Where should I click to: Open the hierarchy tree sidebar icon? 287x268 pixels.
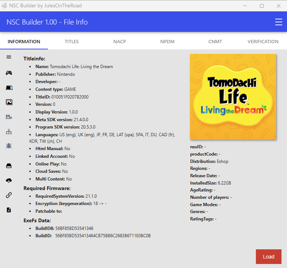(9, 131)
